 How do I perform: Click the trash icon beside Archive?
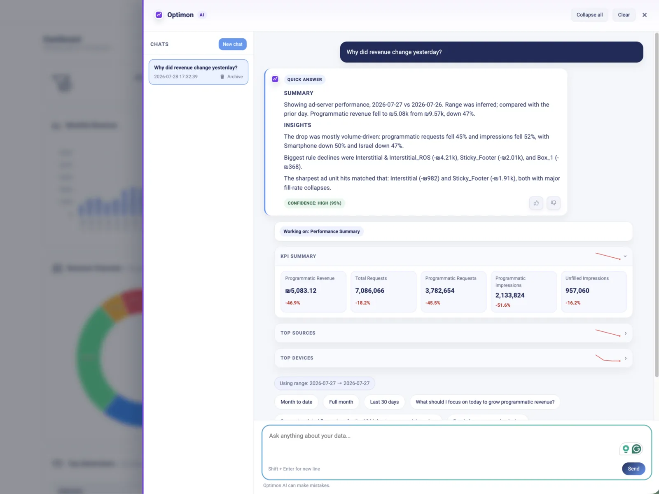coord(222,77)
